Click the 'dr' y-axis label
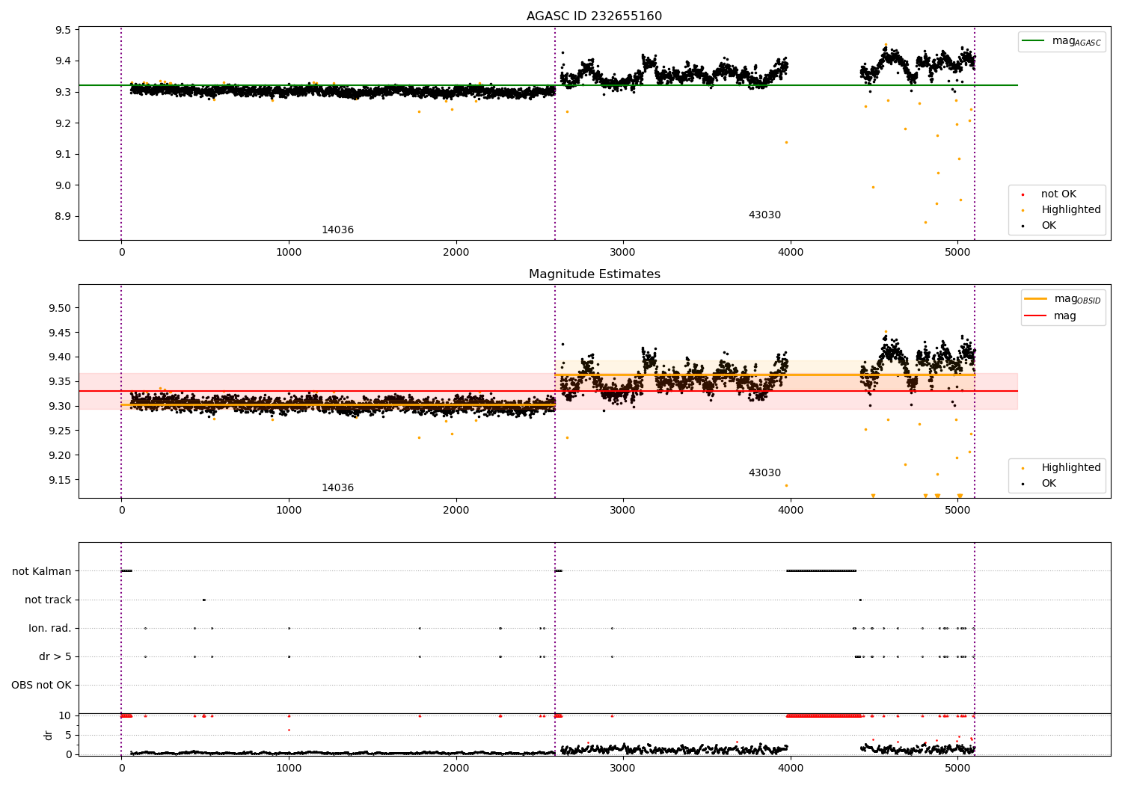 [49, 735]
